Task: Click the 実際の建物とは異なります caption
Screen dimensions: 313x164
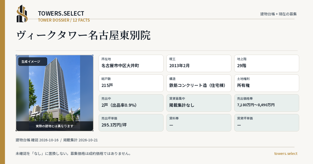Action: pyautogui.click(x=55, y=126)
